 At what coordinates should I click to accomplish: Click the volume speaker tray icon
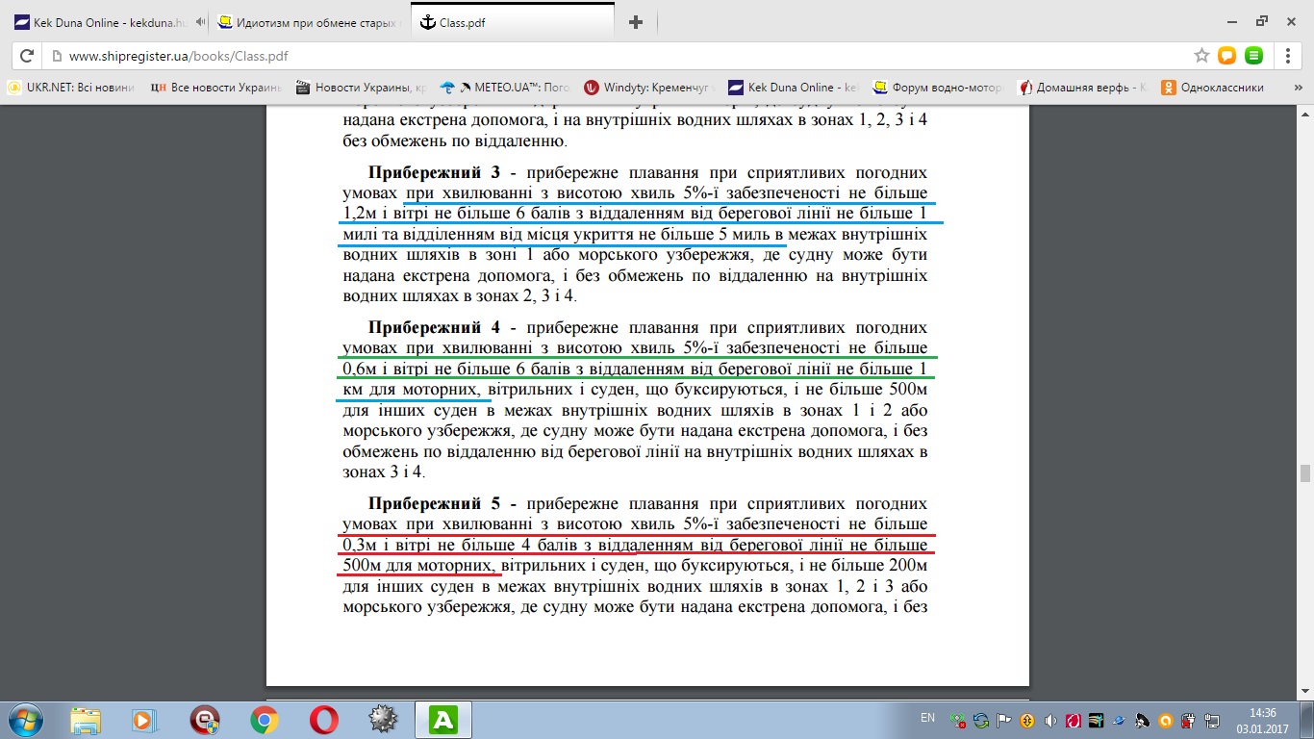pyautogui.click(x=1049, y=720)
